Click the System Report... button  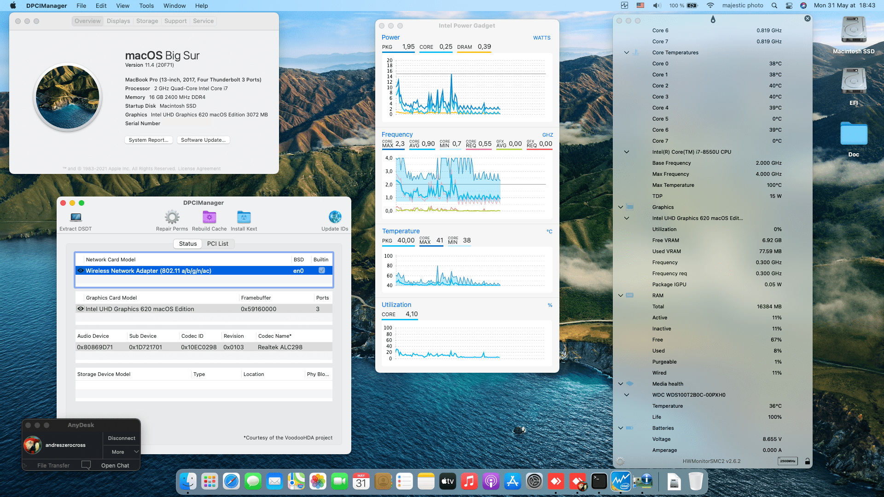click(149, 140)
